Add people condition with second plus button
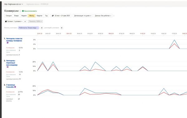187x118 pixels. [62, 28]
